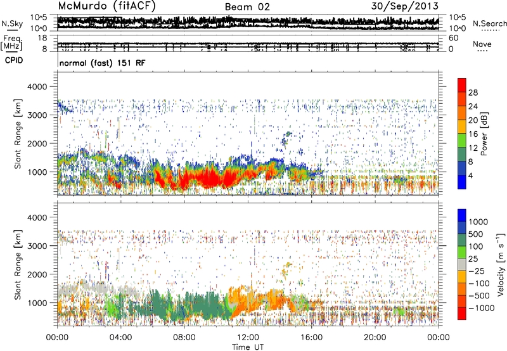Viewport: 507px width, 351px height.
Task: Click the "24" label on Power color bar
Action: click(473, 106)
